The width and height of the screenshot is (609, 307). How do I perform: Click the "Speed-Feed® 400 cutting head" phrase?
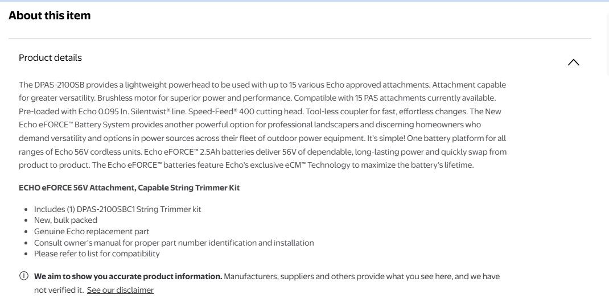[x=262, y=111]
